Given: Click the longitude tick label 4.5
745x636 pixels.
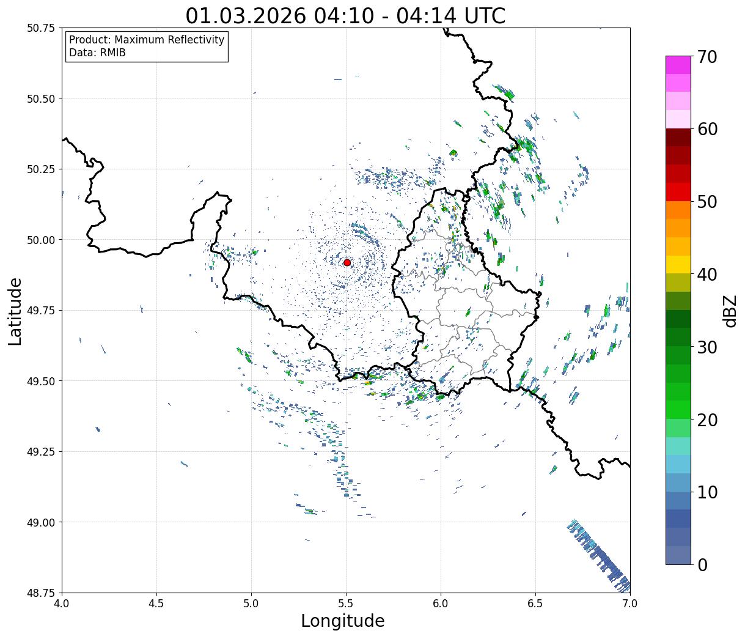Looking at the screenshot, I should pos(156,604).
